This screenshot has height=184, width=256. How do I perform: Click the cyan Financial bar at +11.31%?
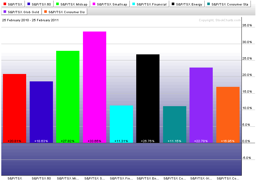point(121,124)
